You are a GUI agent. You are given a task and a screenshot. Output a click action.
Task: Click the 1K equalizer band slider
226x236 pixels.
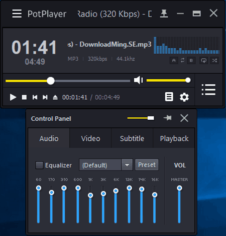click(90, 204)
